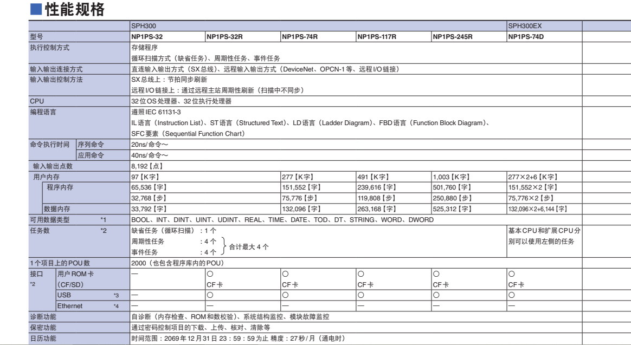Viewport: 631px width, 345px height.
Task: Click the 277×2+6【K字】 value
Action: click(x=533, y=177)
